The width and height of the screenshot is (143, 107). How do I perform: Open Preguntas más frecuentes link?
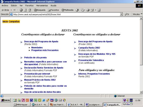pos(45,50)
